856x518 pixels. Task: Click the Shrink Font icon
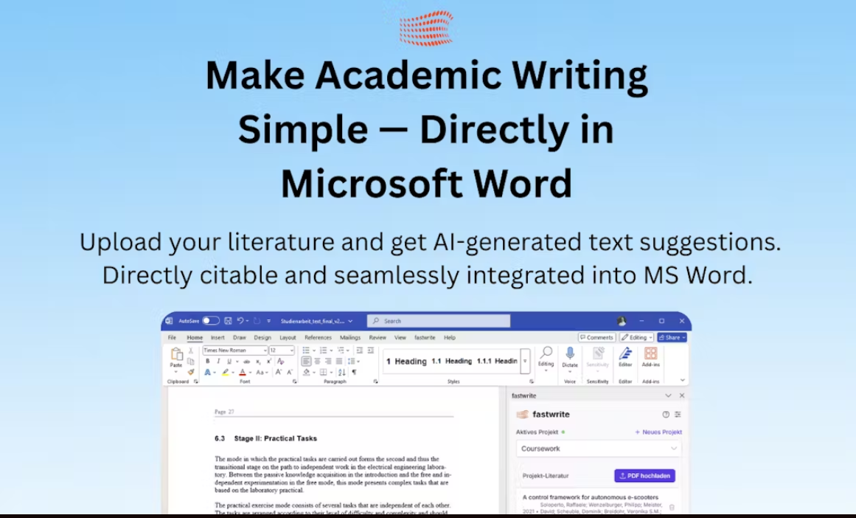[290, 372]
